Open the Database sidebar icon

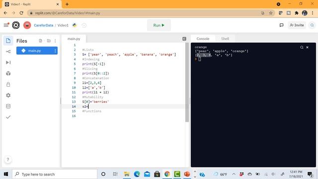(x=8, y=106)
